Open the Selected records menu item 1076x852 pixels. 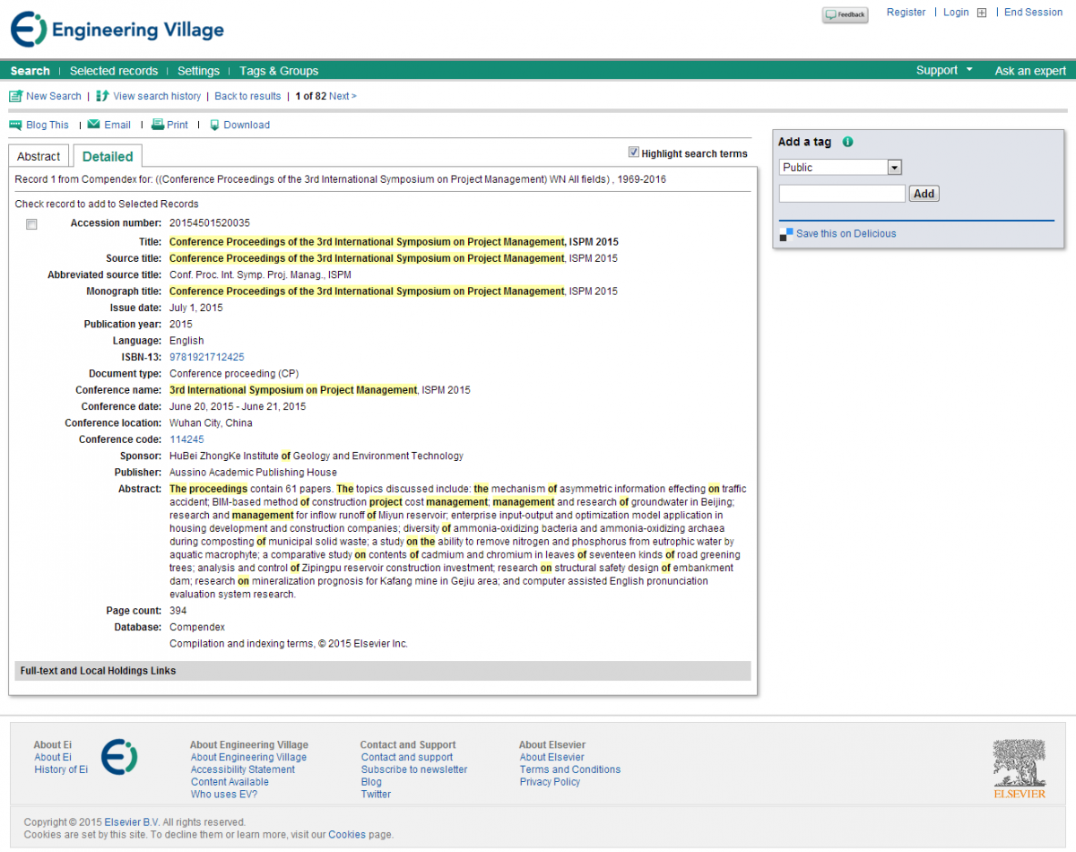pyautogui.click(x=114, y=71)
